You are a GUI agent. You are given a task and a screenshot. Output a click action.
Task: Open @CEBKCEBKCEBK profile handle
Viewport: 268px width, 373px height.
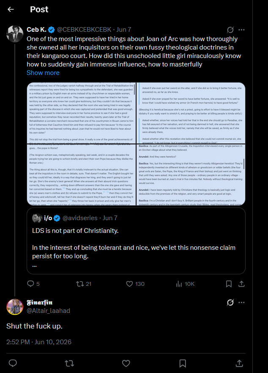click(x=84, y=30)
